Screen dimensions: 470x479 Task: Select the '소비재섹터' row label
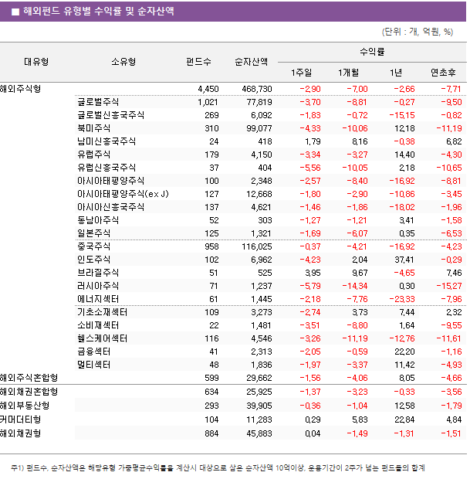click(x=98, y=325)
